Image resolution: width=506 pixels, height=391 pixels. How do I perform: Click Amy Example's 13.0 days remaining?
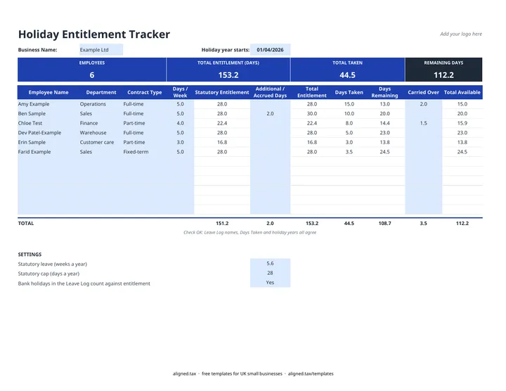click(384, 104)
